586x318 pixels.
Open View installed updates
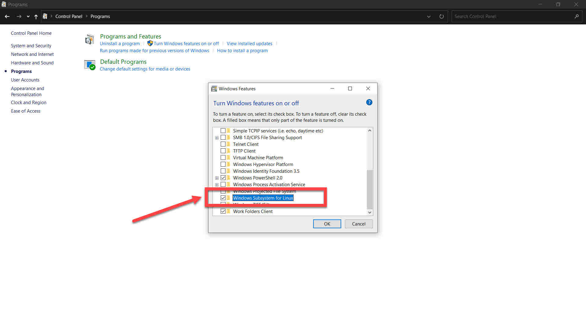(249, 44)
